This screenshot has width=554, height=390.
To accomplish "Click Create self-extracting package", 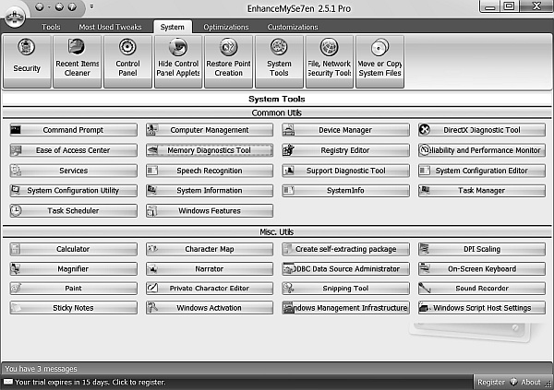I will pyautogui.click(x=345, y=249).
